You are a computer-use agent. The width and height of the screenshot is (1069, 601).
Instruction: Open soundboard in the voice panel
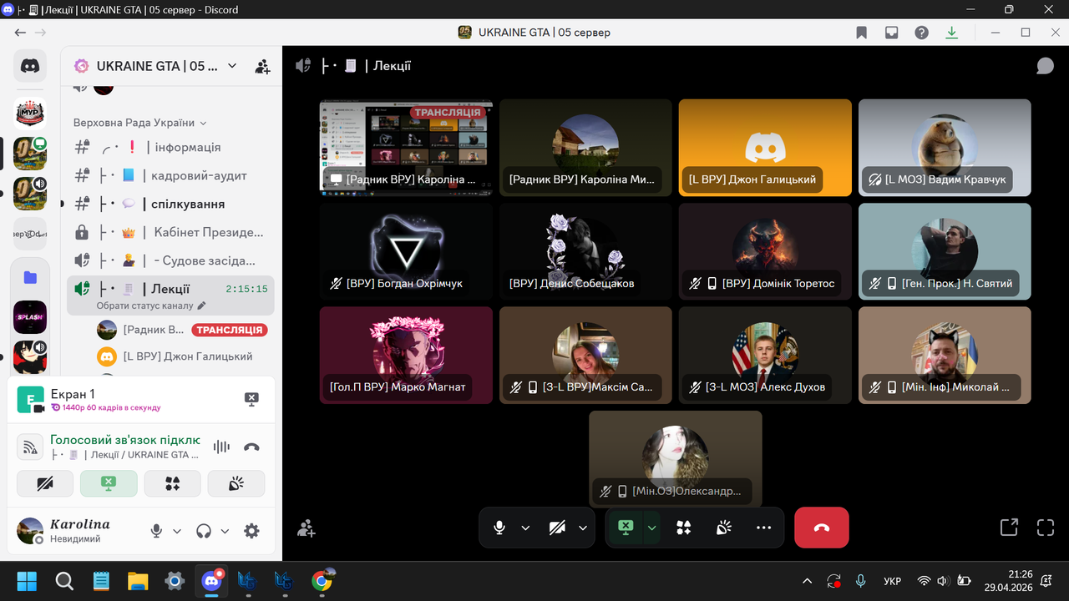click(236, 483)
